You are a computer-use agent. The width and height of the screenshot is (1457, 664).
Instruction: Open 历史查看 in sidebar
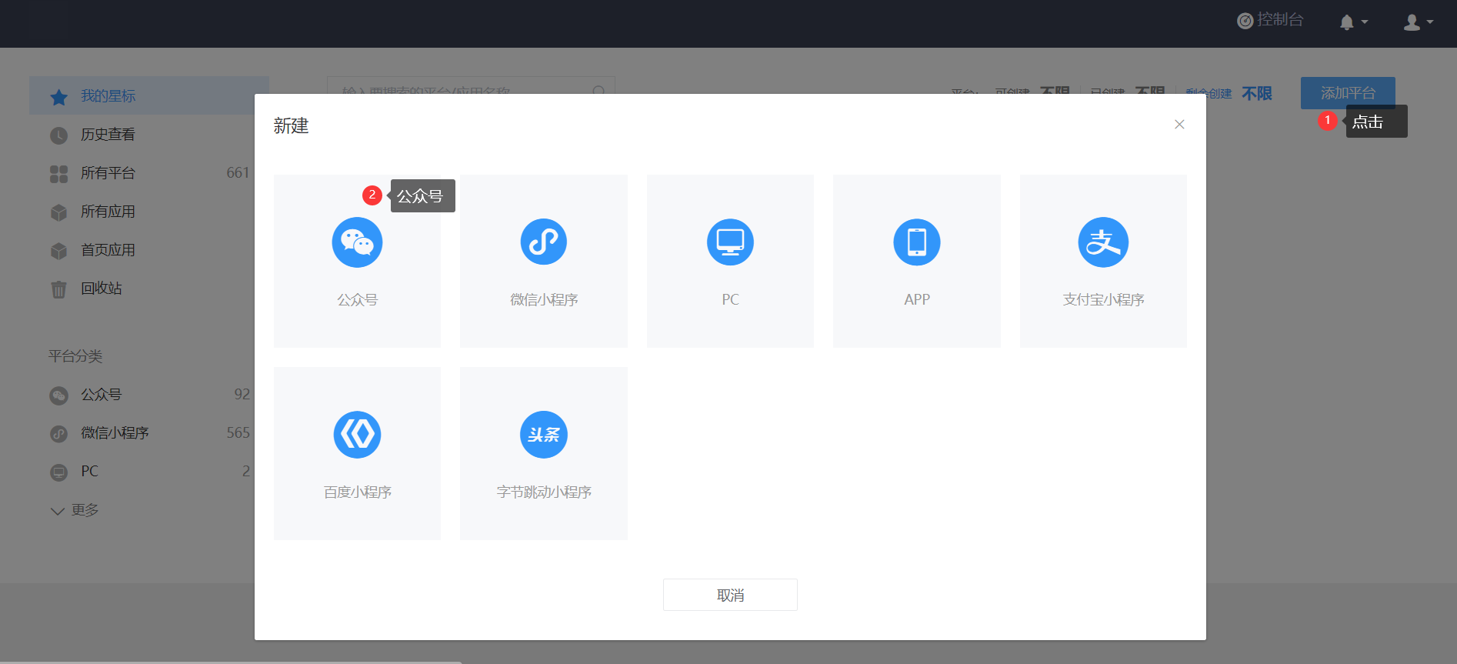click(149, 135)
